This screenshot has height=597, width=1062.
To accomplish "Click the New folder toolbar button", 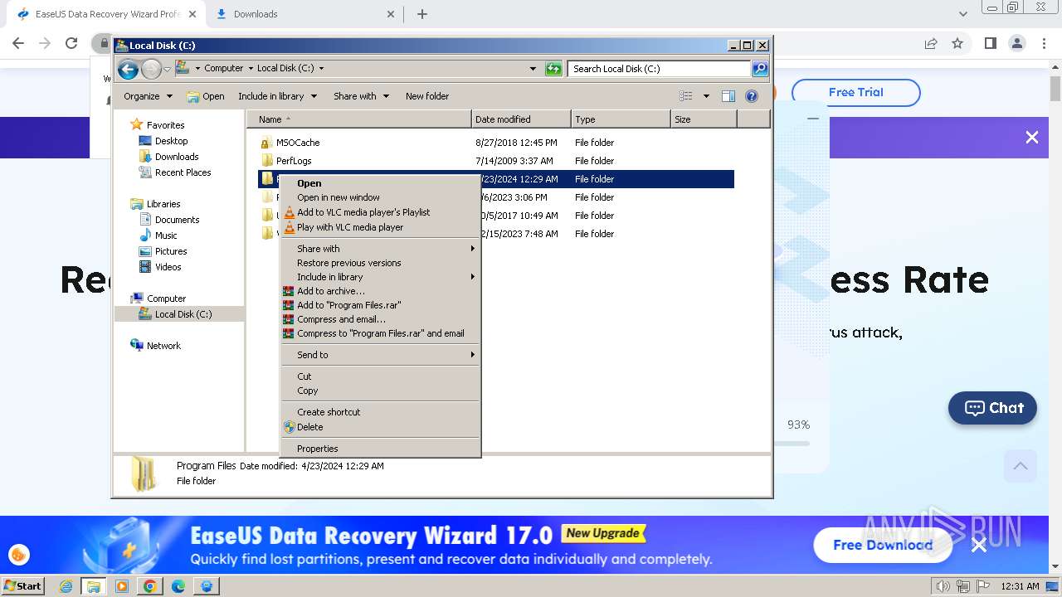I will click(x=427, y=96).
